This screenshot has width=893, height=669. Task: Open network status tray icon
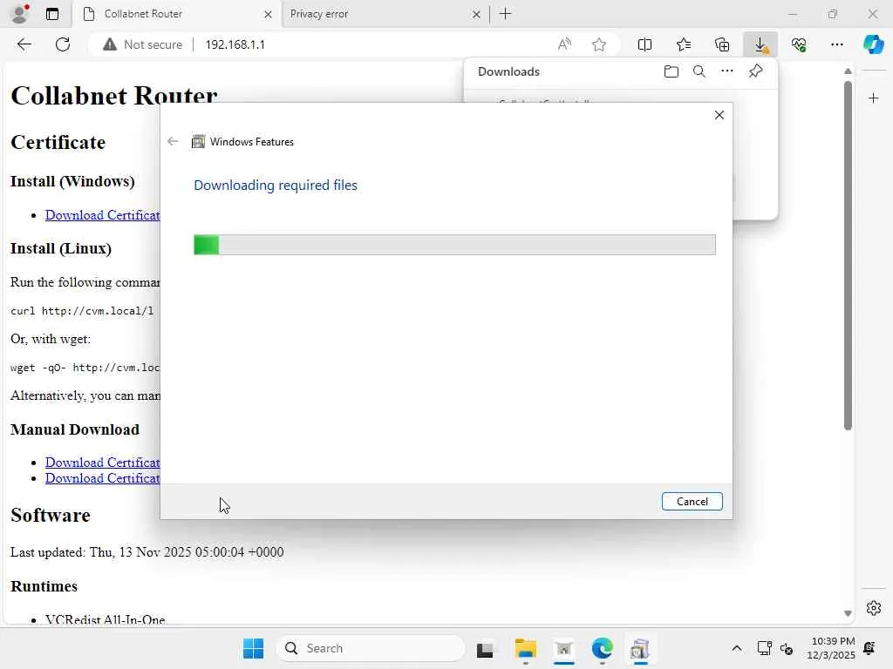pos(764,648)
